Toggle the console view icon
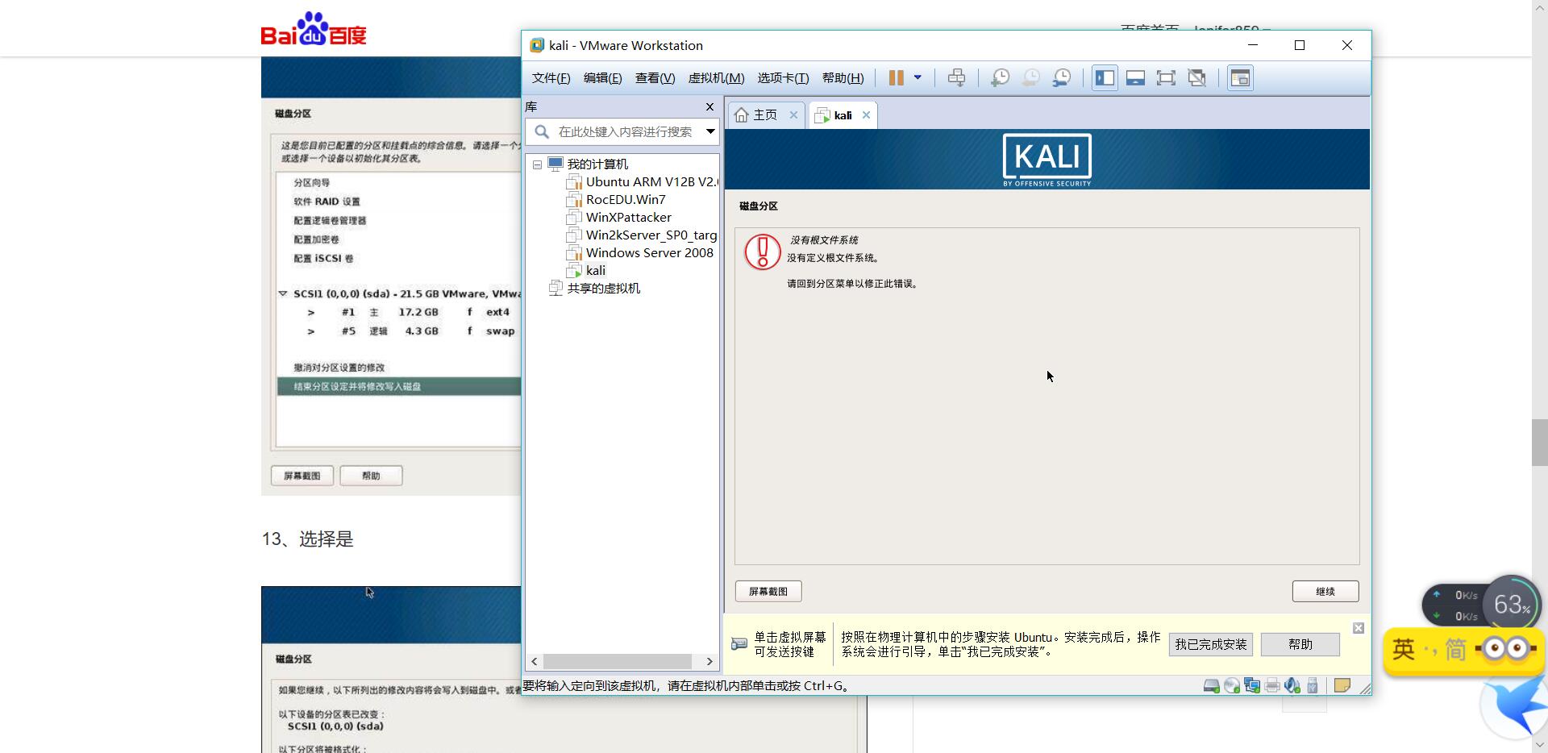 [1240, 78]
